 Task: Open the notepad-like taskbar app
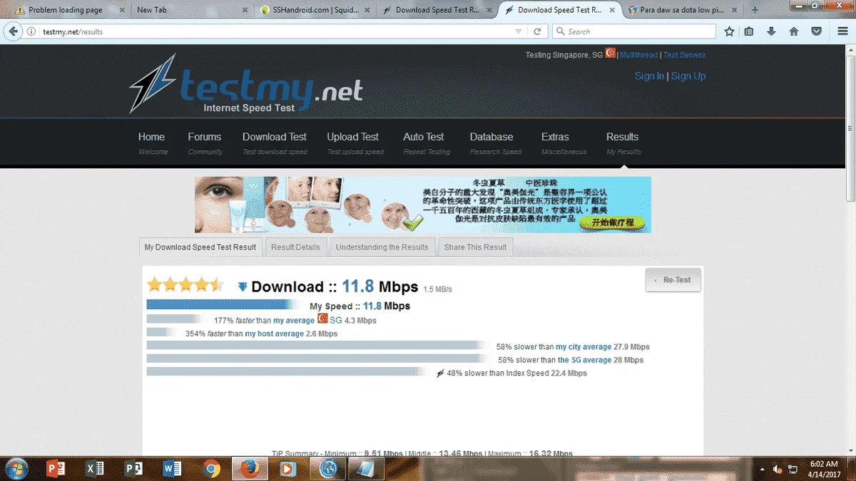(x=366, y=469)
